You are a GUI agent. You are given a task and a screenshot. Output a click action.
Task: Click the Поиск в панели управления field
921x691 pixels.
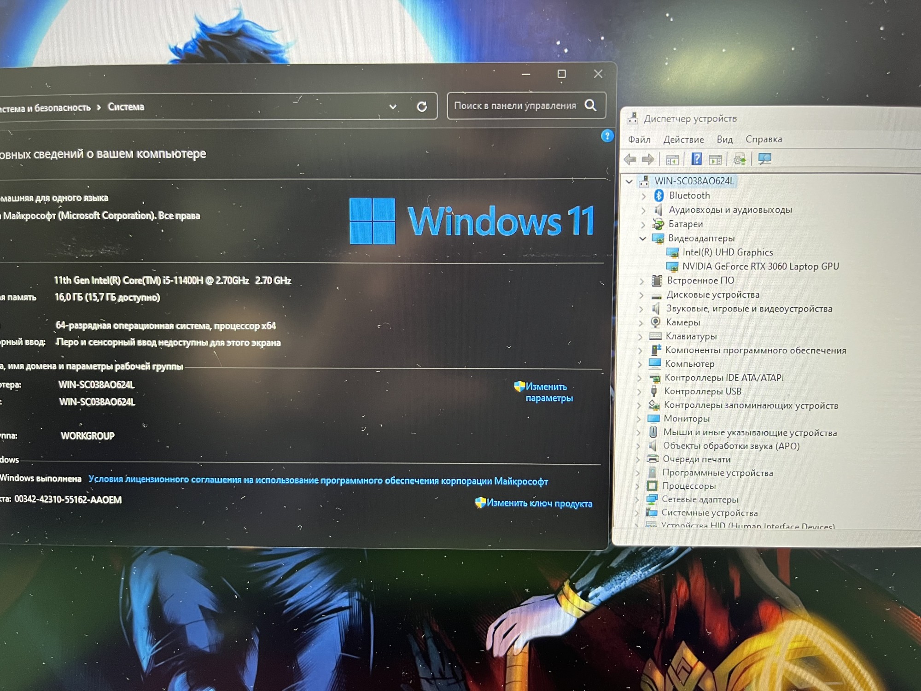pos(515,106)
